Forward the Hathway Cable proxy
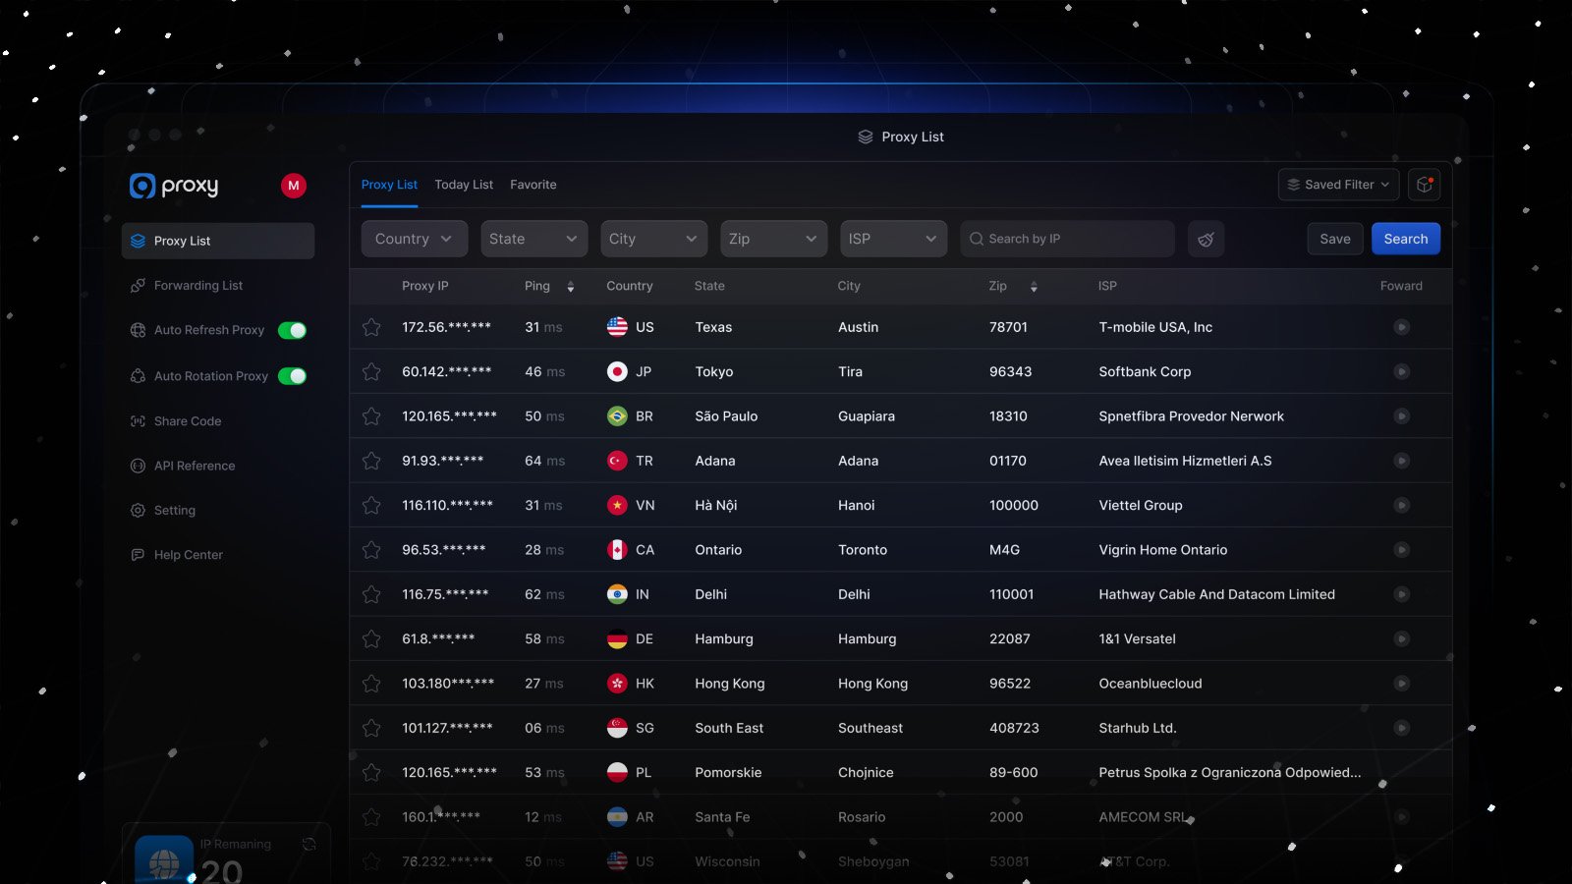The width and height of the screenshot is (1572, 884). click(x=1402, y=594)
